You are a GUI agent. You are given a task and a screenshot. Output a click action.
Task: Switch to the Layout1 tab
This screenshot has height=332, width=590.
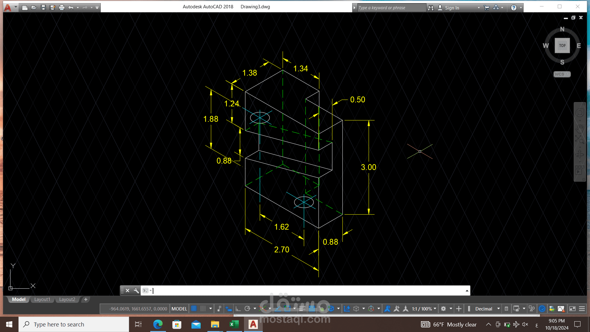pos(42,299)
